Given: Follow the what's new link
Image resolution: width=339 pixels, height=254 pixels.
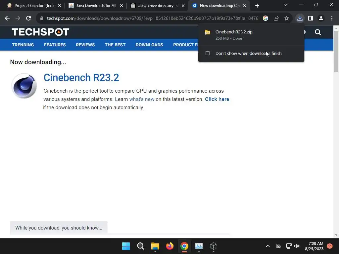Looking at the screenshot, I should pyautogui.click(x=142, y=99).
